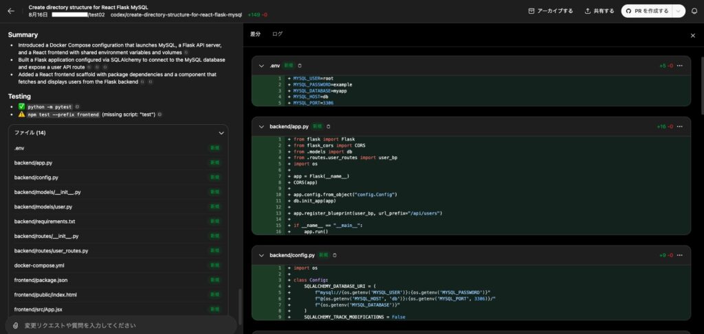This screenshot has height=334, width=704.
Task: Copy the backend/config.py file path icon
Action: click(335, 255)
